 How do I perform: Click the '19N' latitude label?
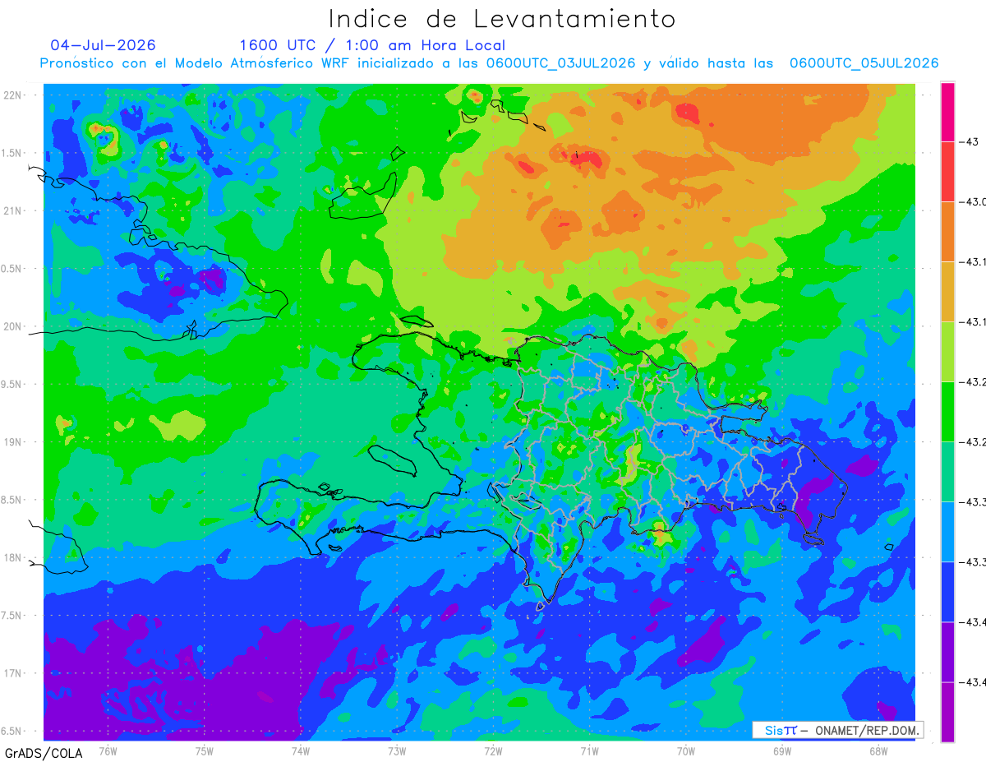coord(12,441)
